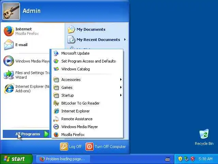Open the yellow security shield tray icon
Screen dimensions: 218x164
coord(180,159)
